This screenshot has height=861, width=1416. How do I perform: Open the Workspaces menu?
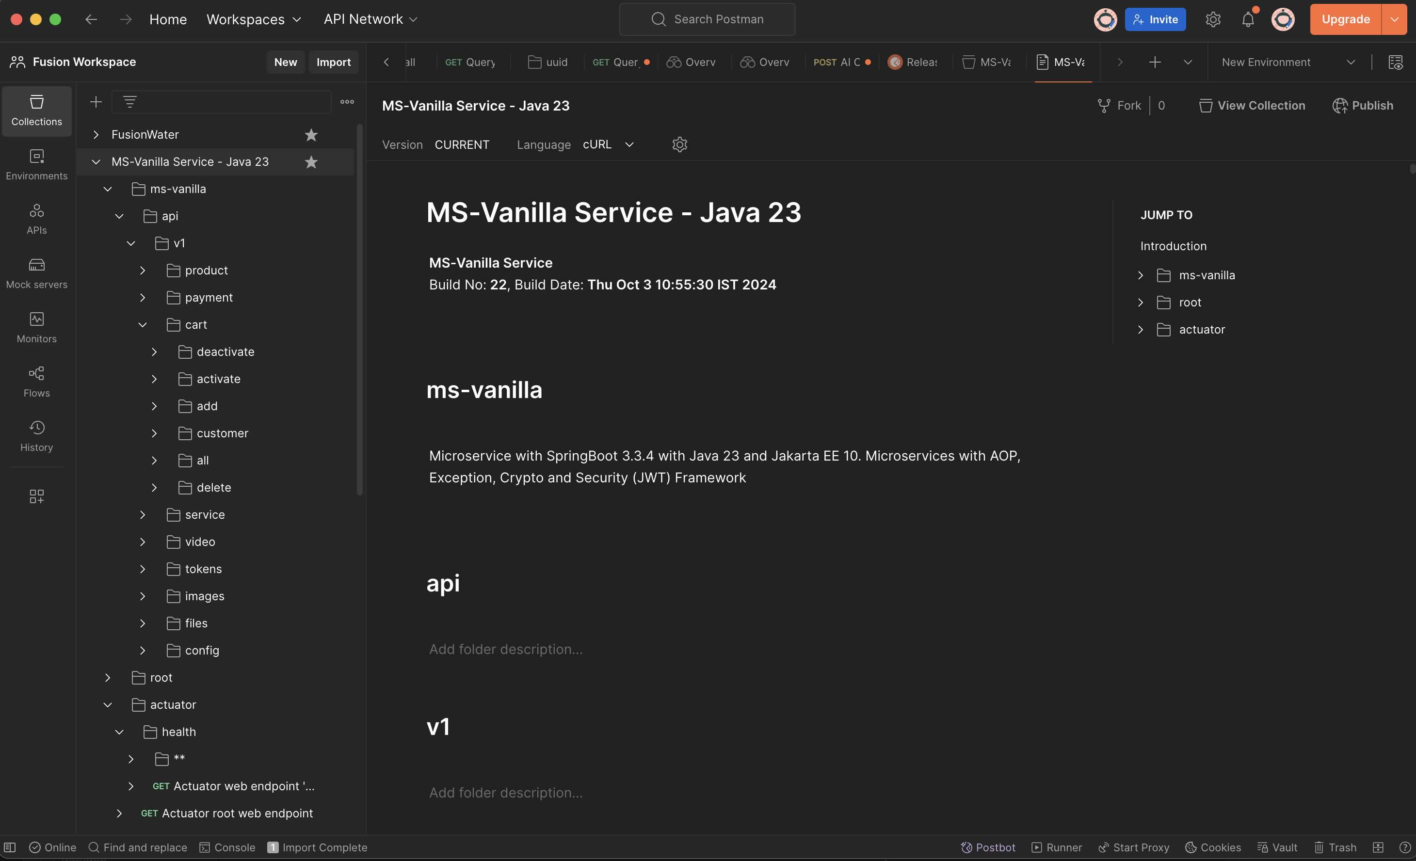254,19
